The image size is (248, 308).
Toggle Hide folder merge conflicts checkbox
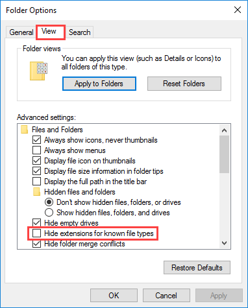[36, 244]
